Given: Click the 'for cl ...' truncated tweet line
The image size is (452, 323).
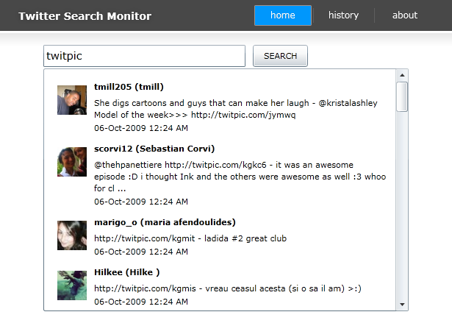Looking at the screenshot, I should click(x=110, y=188).
